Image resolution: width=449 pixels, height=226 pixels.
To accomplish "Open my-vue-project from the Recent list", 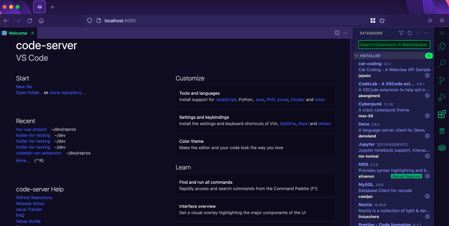I will tap(31, 129).
